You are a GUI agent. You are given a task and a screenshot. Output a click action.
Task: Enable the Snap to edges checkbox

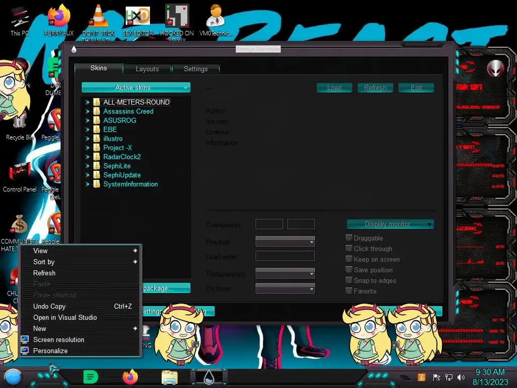click(x=349, y=280)
